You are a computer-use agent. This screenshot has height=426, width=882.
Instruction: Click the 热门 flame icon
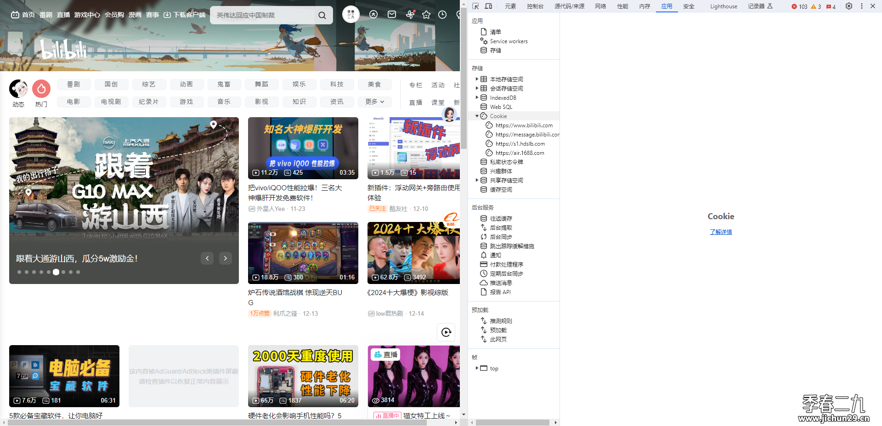coord(41,89)
